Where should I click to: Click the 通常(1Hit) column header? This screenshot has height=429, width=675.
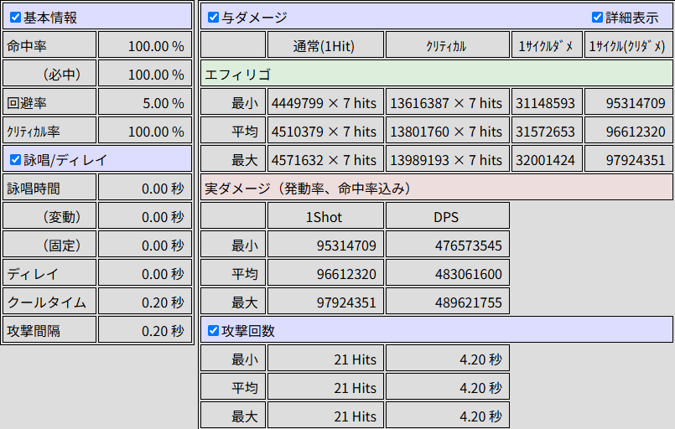325,45
